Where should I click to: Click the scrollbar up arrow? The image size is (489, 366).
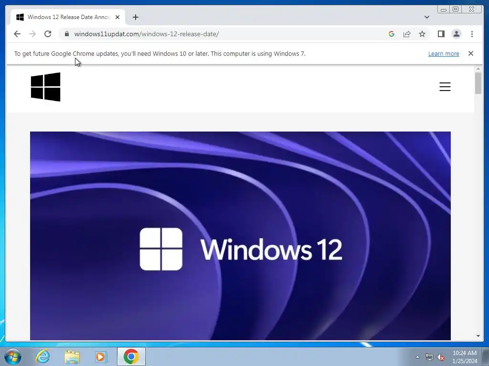pos(478,69)
